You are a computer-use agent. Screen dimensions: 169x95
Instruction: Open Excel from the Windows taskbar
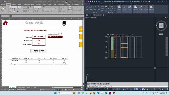pyautogui.click(x=106, y=93)
